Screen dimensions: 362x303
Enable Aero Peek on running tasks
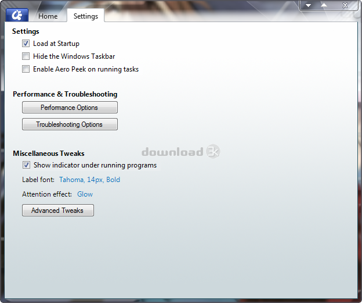(26, 69)
